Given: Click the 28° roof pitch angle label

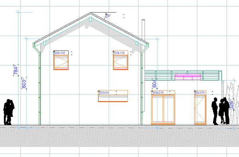Looking at the screenshot, I should pyautogui.click(x=108, y=16).
